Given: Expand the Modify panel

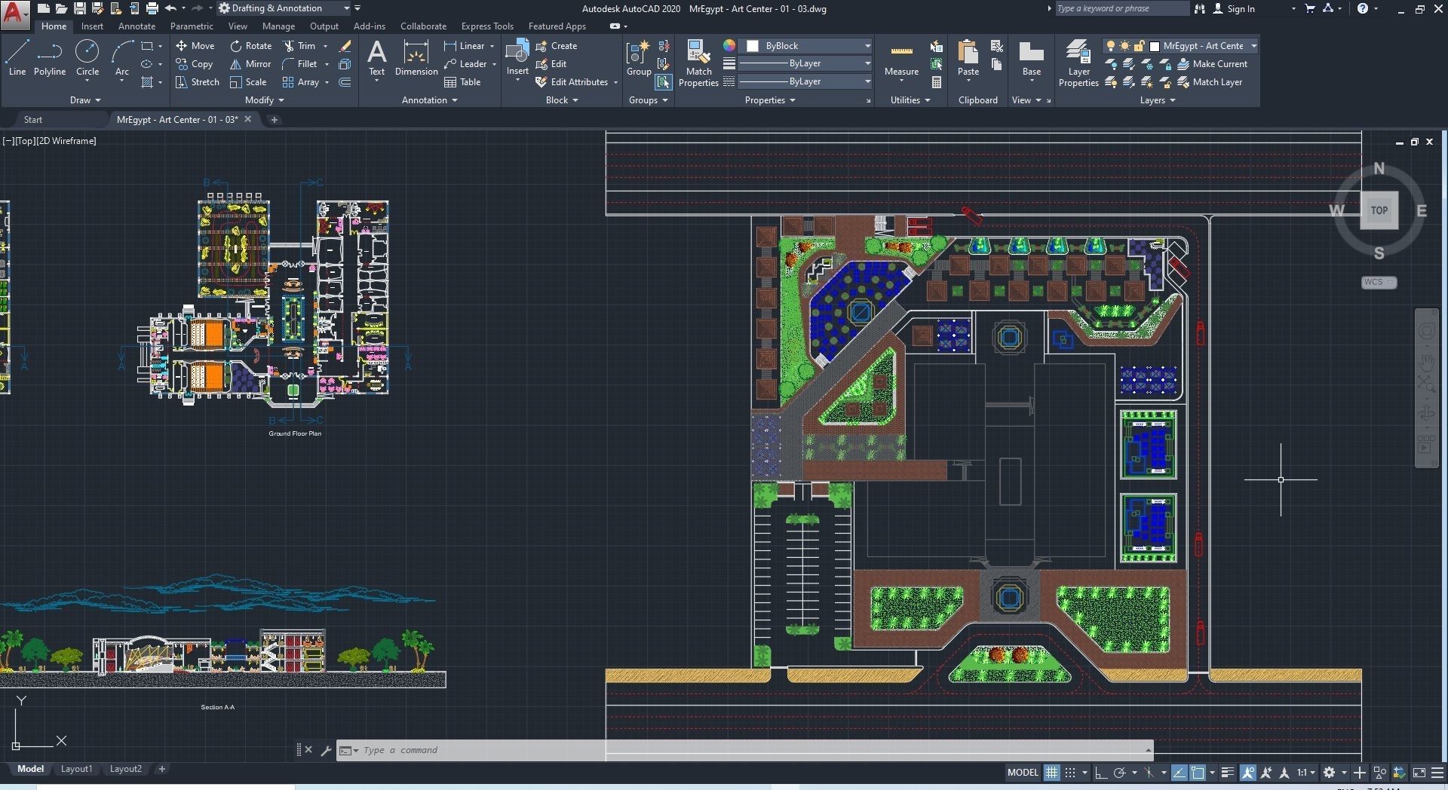Looking at the screenshot, I should (264, 100).
